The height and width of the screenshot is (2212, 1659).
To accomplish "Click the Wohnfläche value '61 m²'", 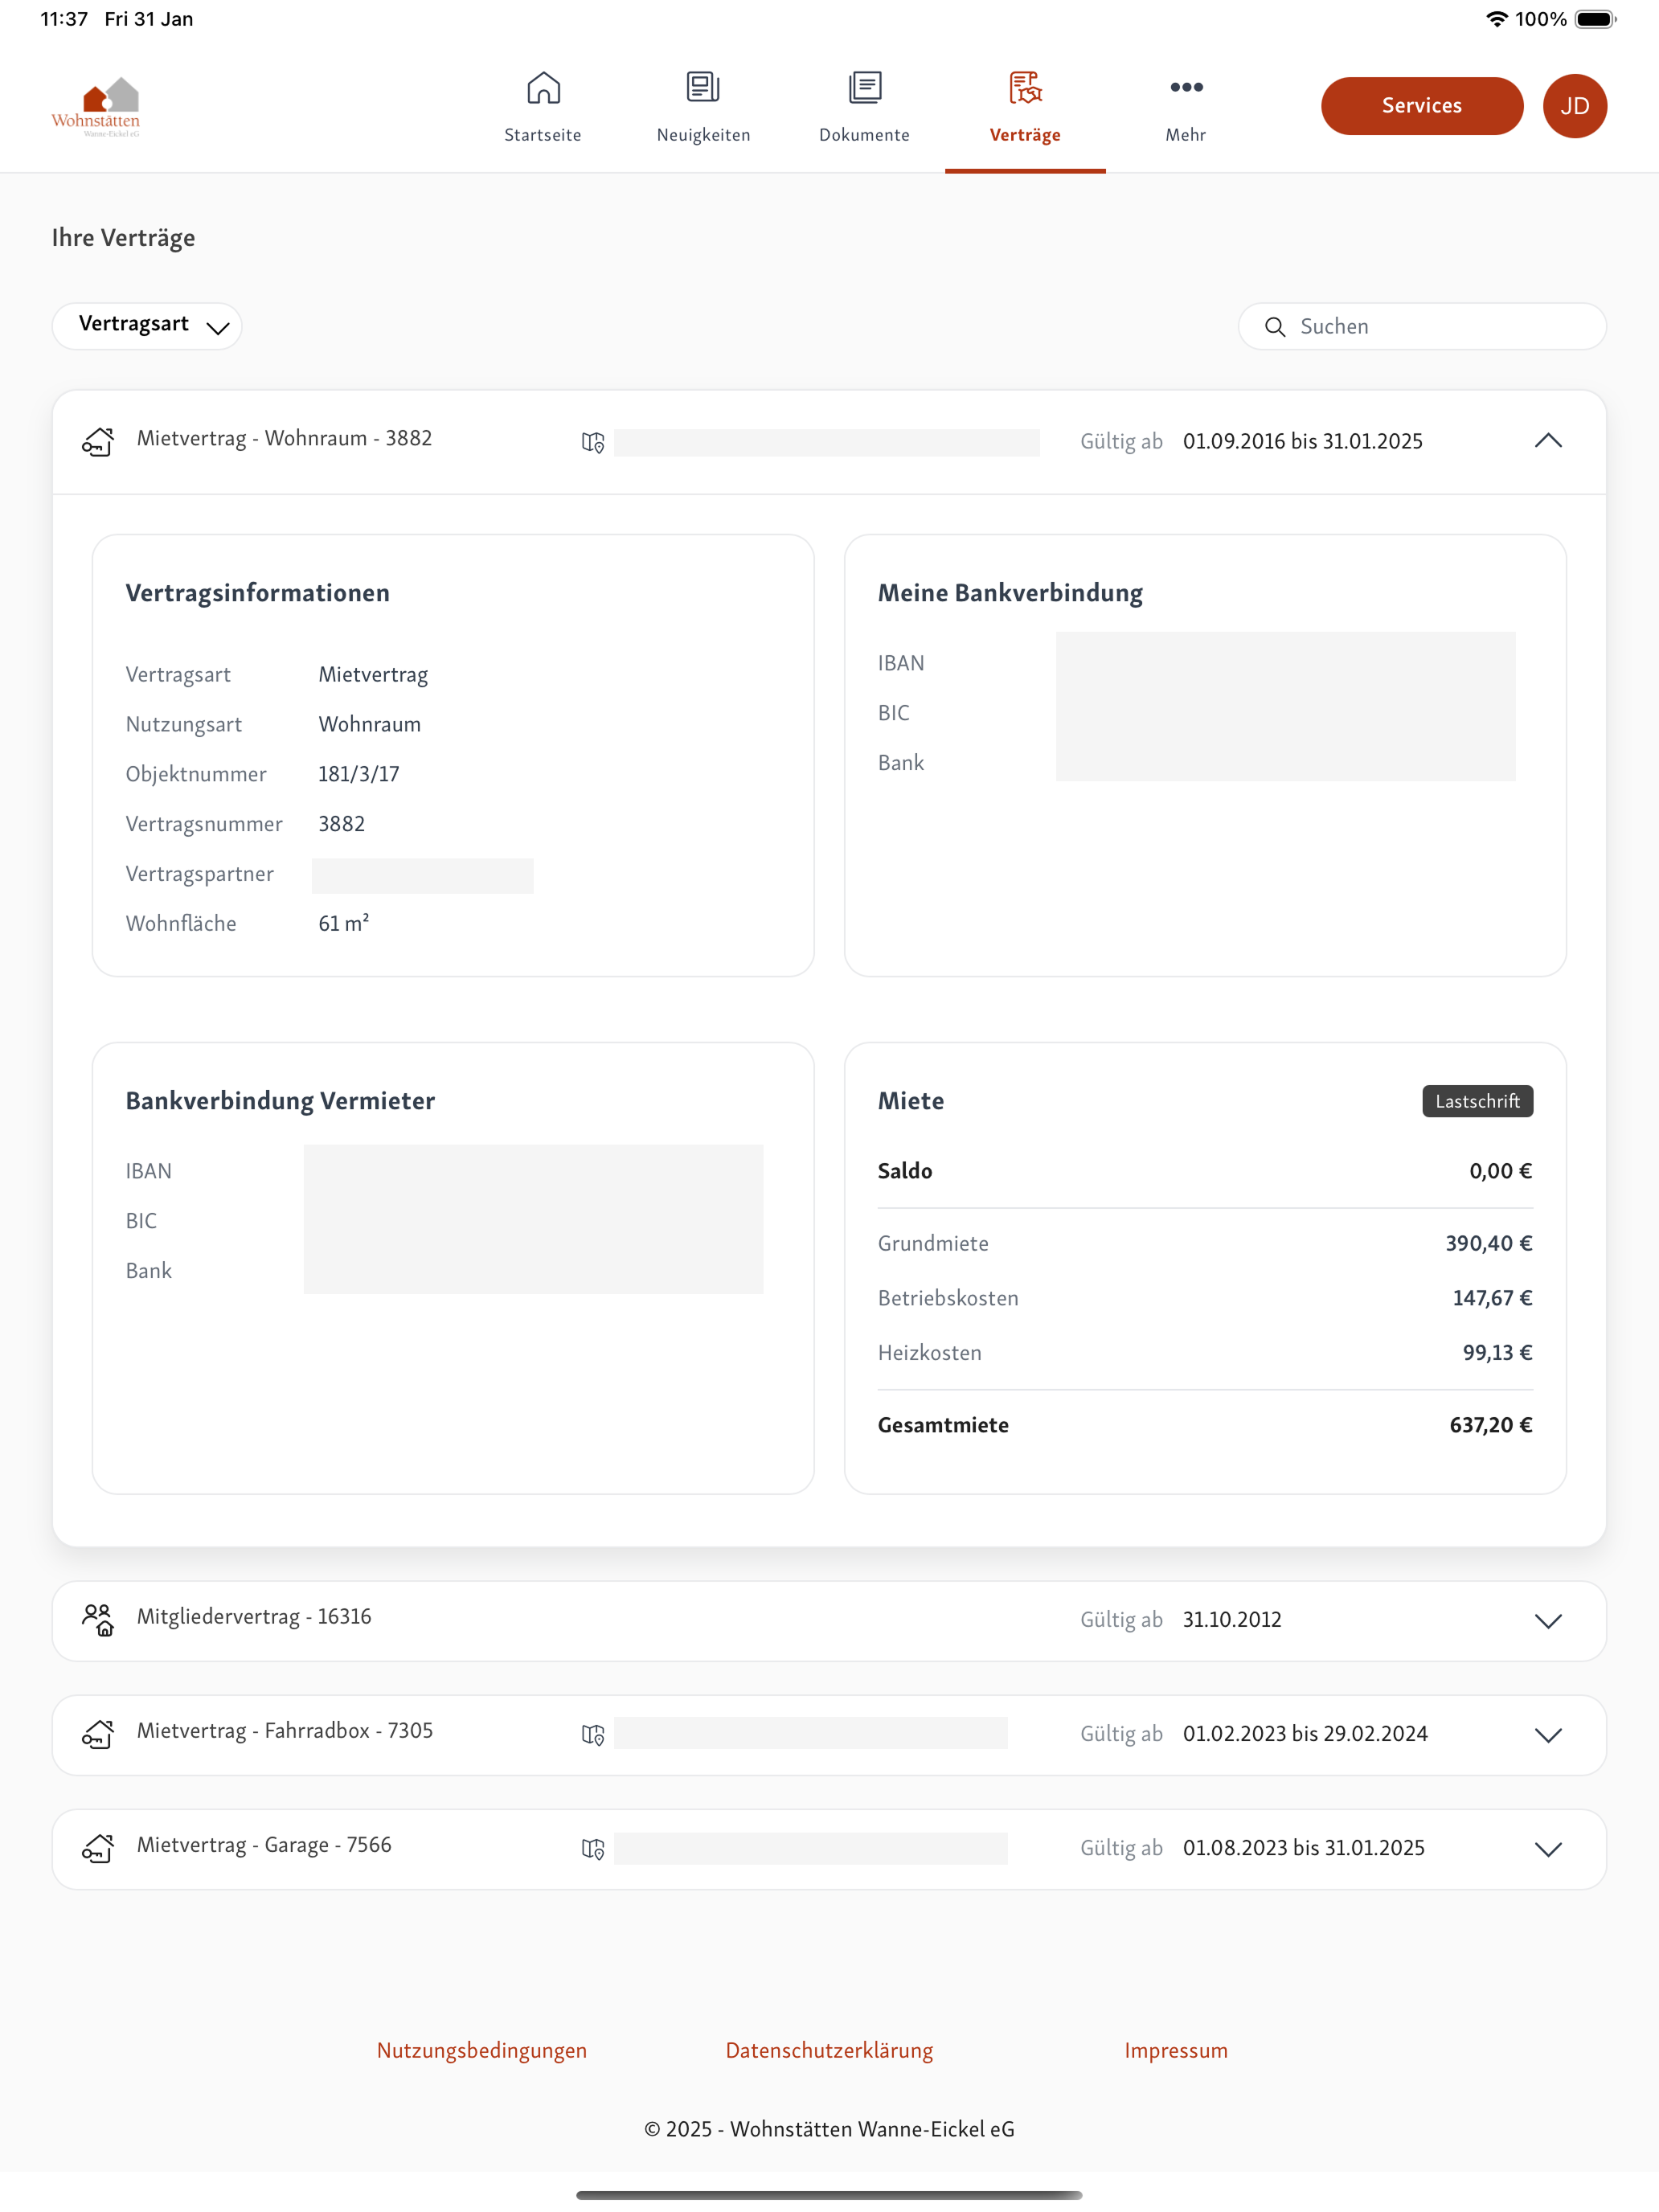I will pos(343,923).
